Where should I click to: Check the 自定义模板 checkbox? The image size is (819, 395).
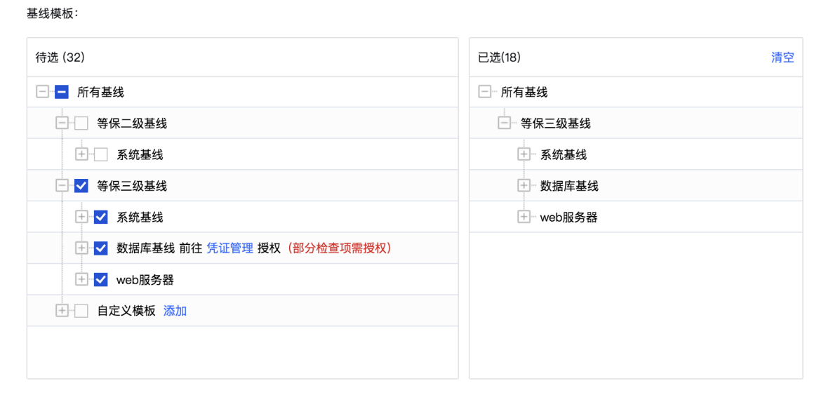[81, 311]
